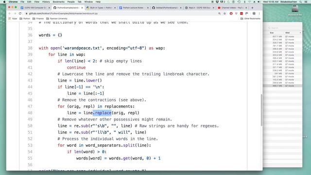
Task: Click the continue keyword on line 41
Action: tap(76, 68)
